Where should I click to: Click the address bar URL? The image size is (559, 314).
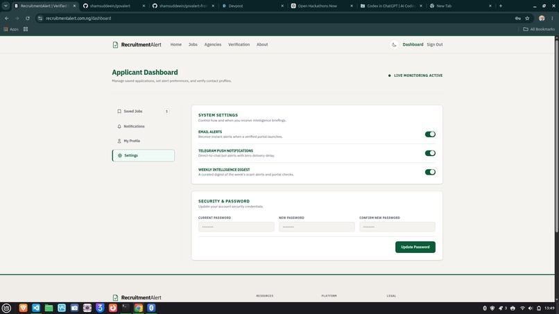78,18
